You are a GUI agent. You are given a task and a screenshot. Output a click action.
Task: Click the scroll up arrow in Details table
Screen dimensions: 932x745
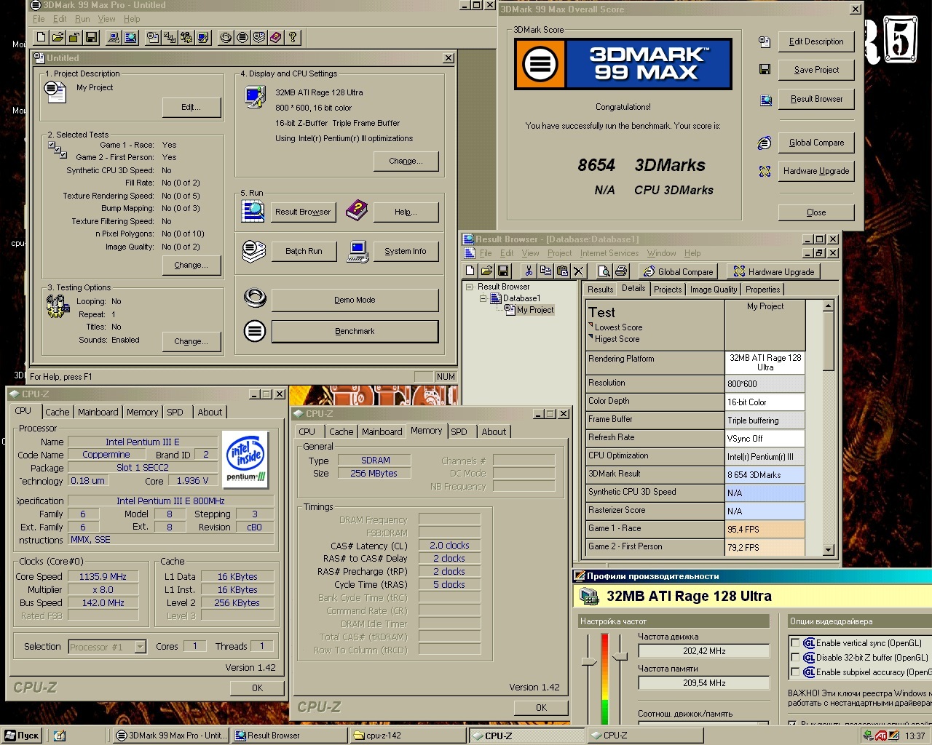pyautogui.click(x=828, y=306)
